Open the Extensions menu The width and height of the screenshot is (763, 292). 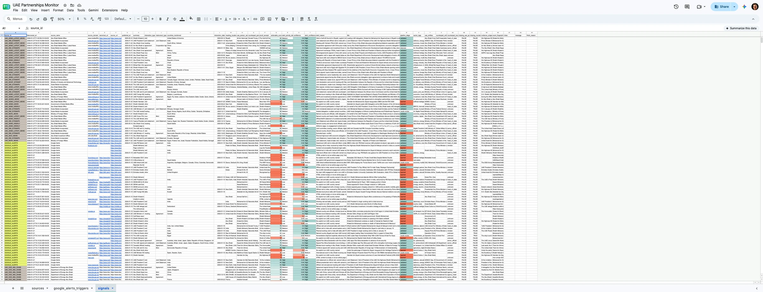(x=110, y=10)
